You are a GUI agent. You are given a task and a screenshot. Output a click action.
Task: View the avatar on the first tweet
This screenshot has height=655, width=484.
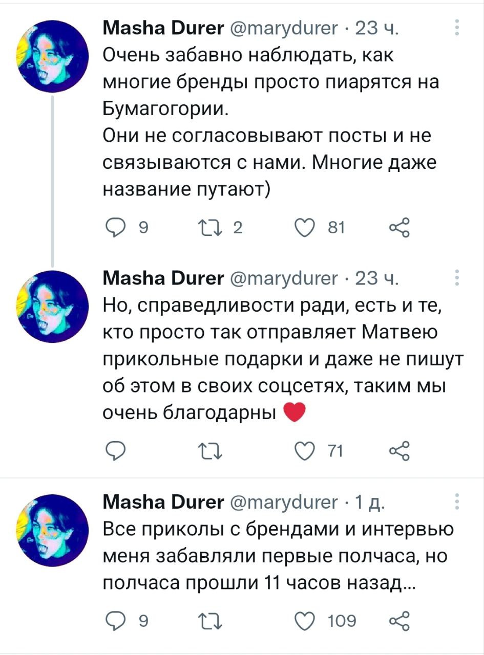coord(54,57)
